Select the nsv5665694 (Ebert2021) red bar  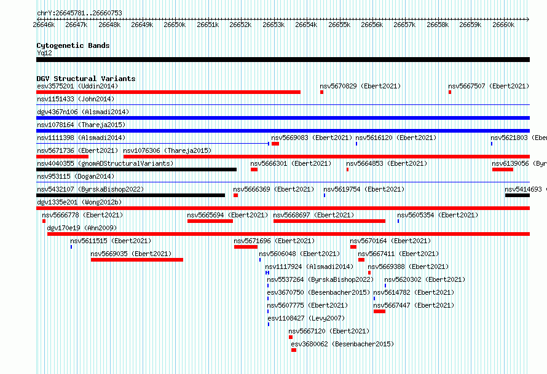(x=210, y=221)
